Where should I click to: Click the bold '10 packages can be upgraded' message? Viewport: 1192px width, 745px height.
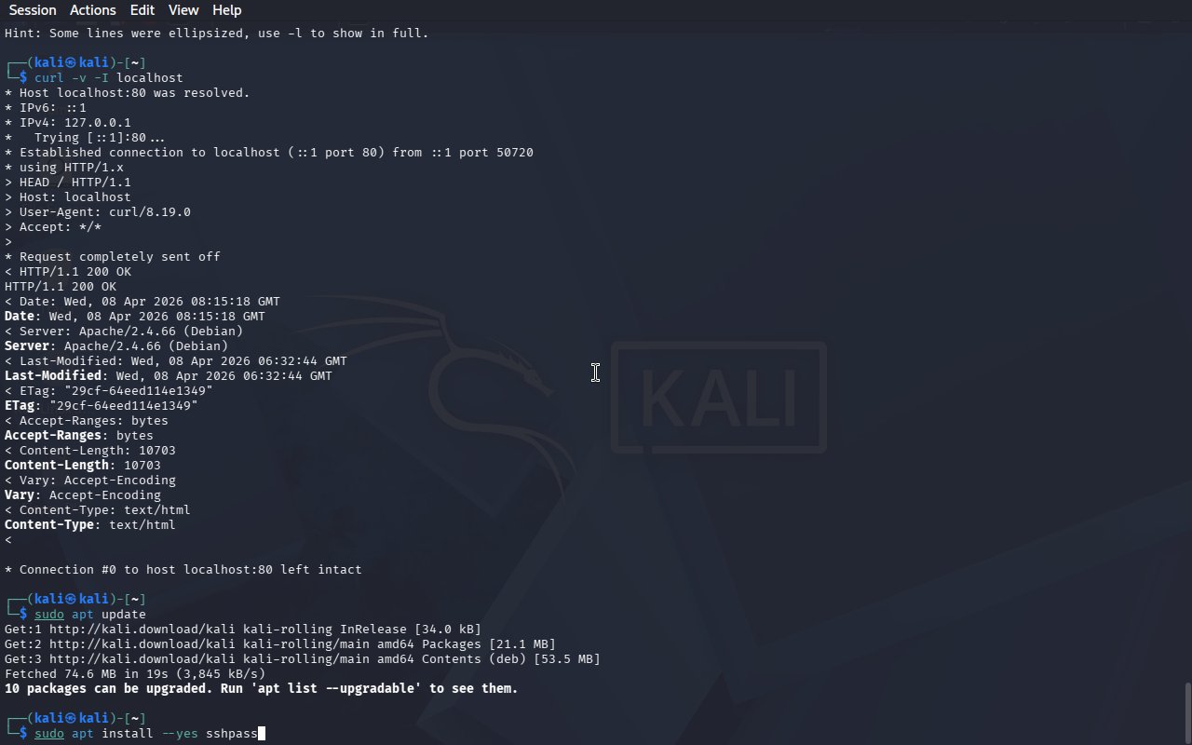click(262, 689)
